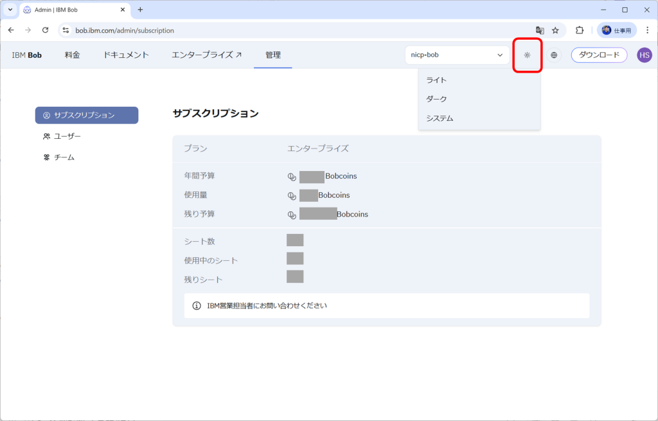Click the 残りシート label
Screen dimensions: 658x421
(x=203, y=280)
